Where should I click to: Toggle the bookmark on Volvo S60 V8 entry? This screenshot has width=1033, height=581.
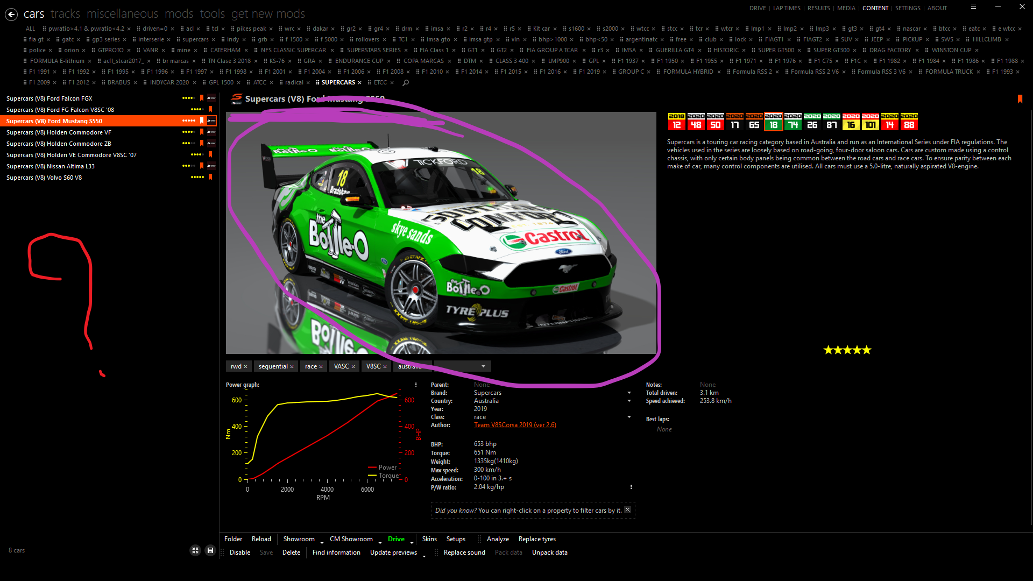(210, 177)
